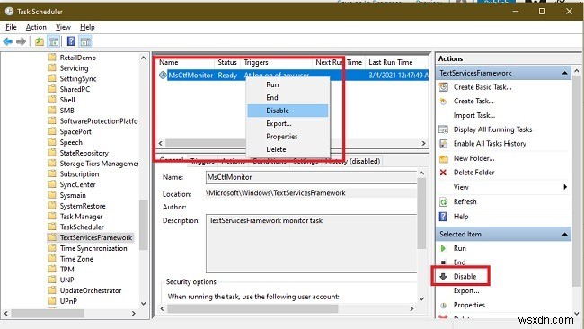Sort the task list by Status column
Viewport: 584px width, 329px height.
pyautogui.click(x=227, y=63)
